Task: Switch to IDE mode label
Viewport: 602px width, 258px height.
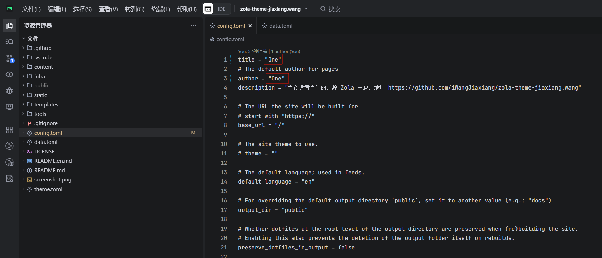Action: point(222,9)
